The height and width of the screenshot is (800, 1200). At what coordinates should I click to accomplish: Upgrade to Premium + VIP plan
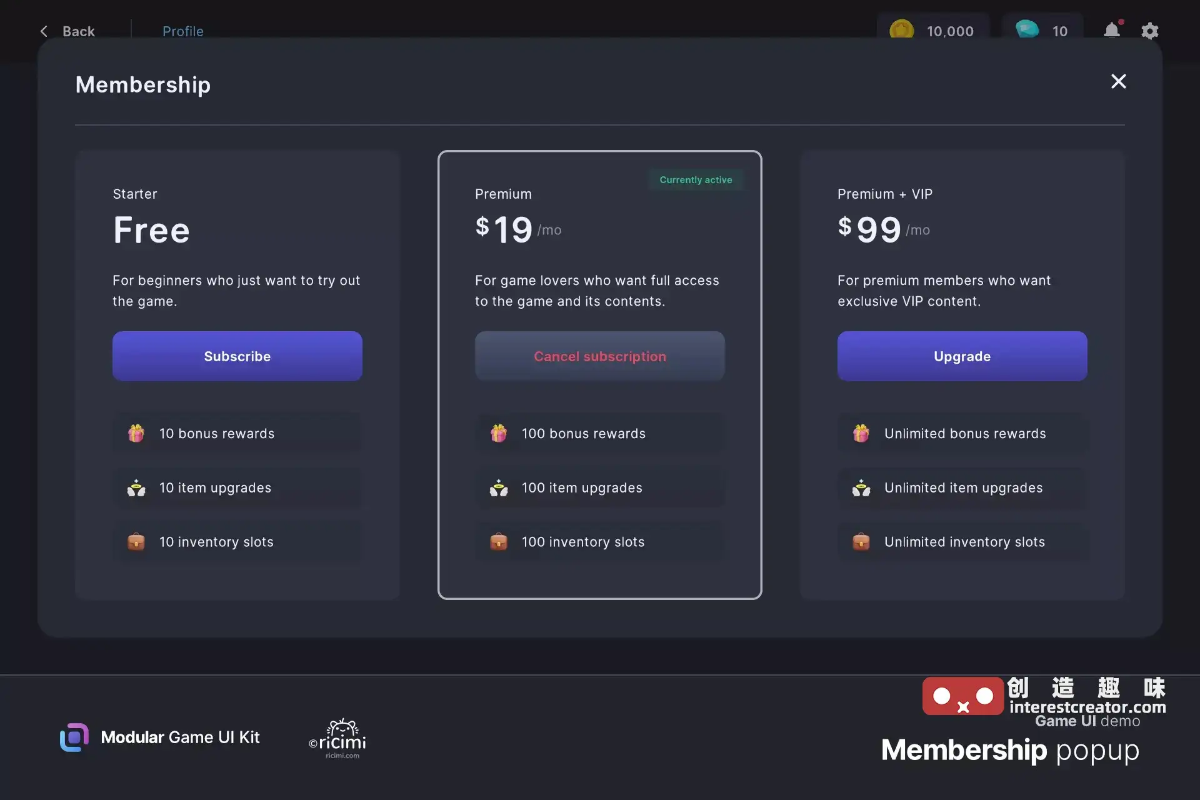pos(962,356)
